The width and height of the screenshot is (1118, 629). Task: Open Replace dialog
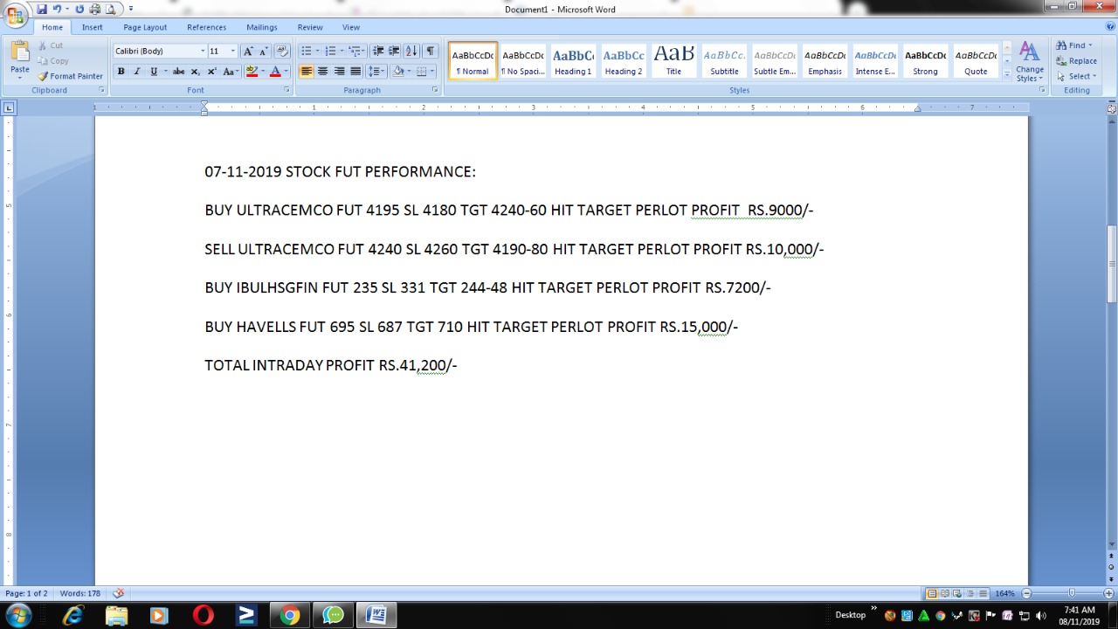[1076, 61]
